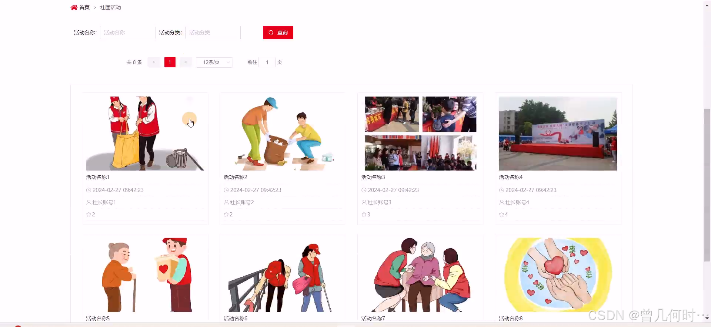Screen dimensions: 711x327
Task: Open the 活动名称5 thumbnail image
Action: tap(145, 275)
